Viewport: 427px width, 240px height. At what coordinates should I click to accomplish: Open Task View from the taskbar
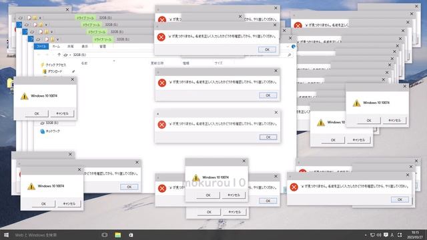(104, 235)
